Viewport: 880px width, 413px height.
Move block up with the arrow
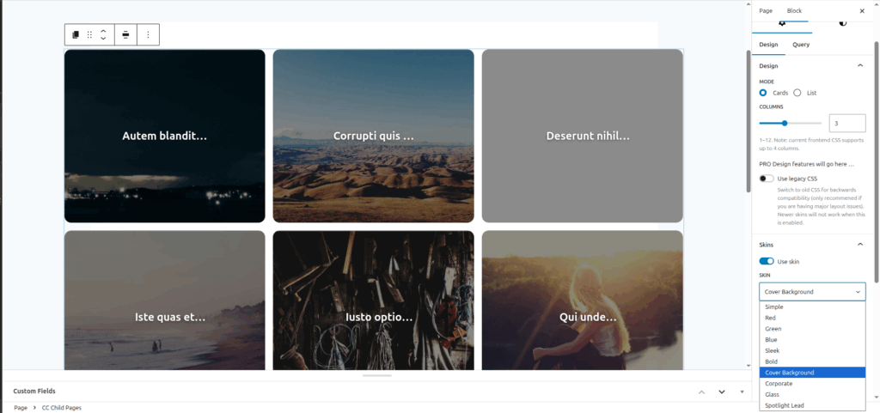coord(103,31)
